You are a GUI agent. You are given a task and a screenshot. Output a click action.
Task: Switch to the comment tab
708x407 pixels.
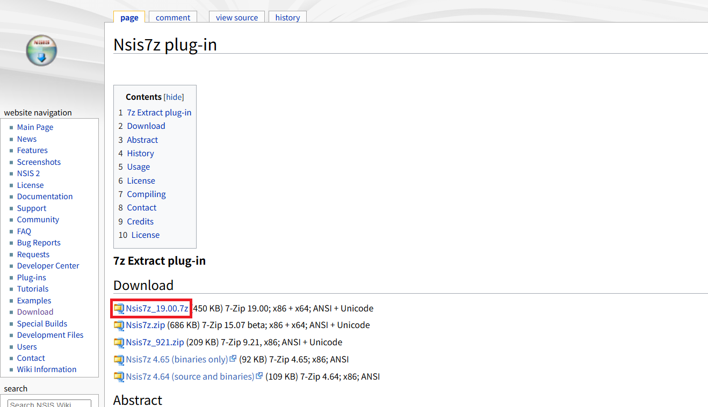point(173,18)
